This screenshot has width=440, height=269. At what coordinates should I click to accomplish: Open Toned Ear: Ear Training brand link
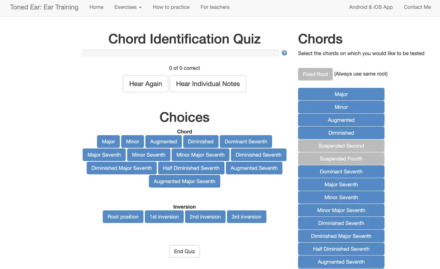44,7
